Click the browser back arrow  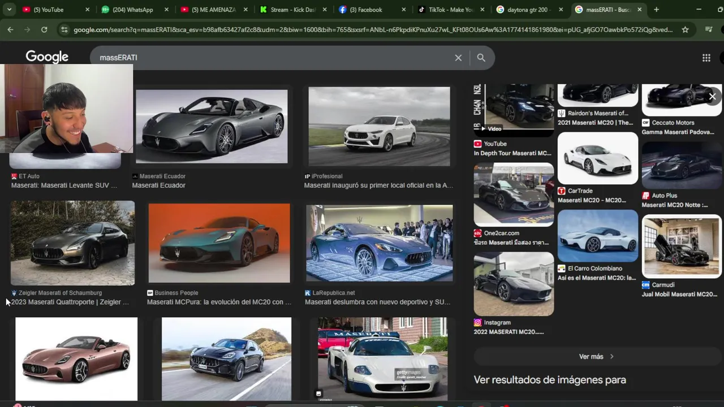[10, 29]
